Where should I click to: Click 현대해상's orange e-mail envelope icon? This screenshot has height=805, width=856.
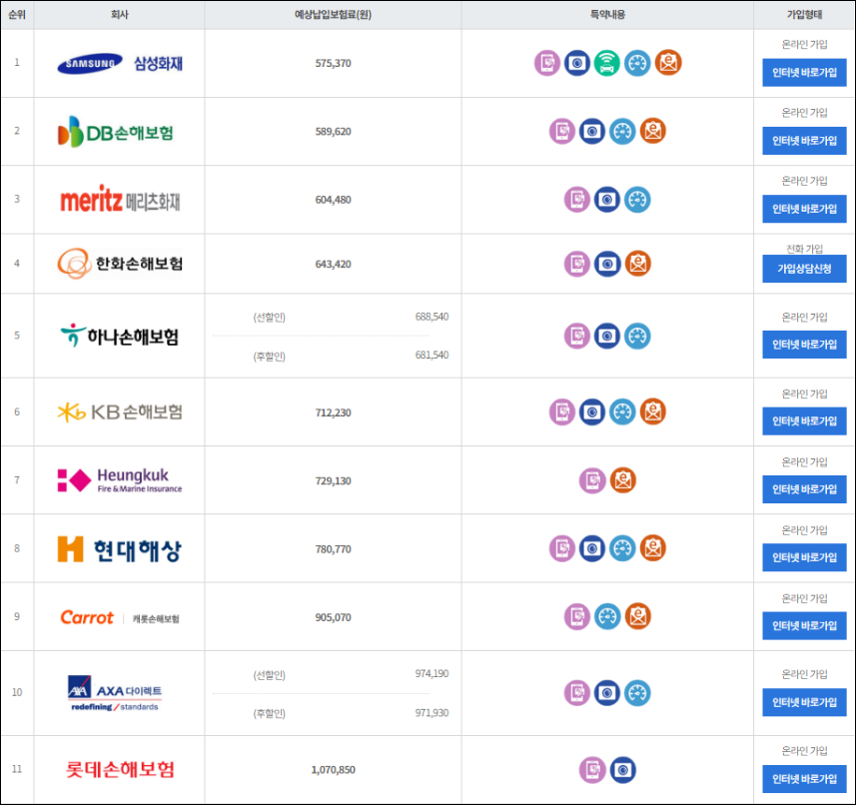pyautogui.click(x=653, y=548)
